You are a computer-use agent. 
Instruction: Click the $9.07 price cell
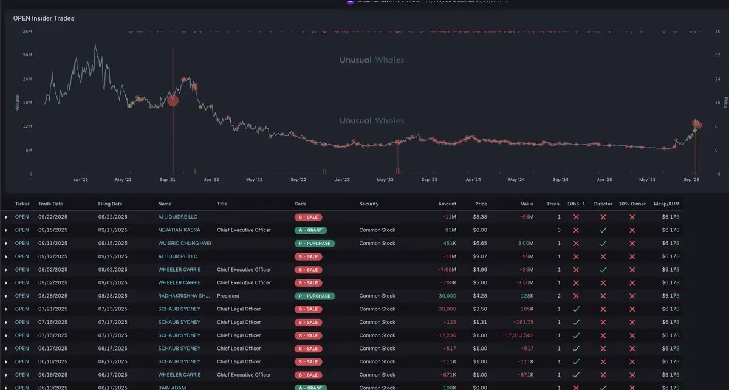coord(480,256)
